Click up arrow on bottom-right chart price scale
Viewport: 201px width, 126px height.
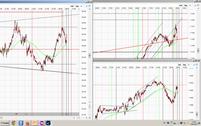197,68
